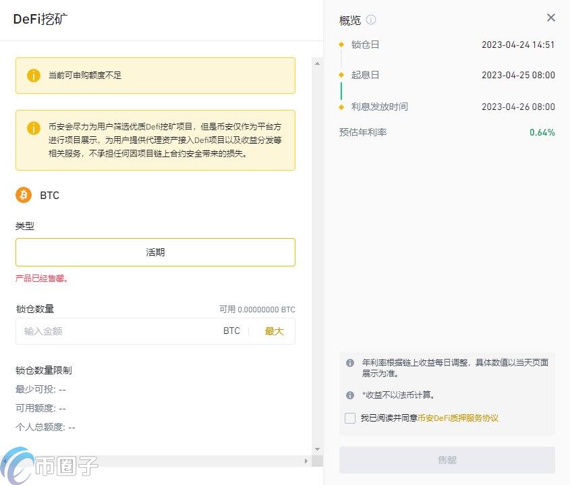Click the BTC unit label in amount field

click(x=231, y=331)
